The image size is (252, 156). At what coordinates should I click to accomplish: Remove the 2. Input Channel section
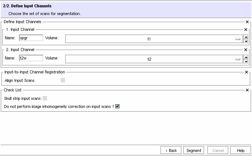[x=245, y=50]
